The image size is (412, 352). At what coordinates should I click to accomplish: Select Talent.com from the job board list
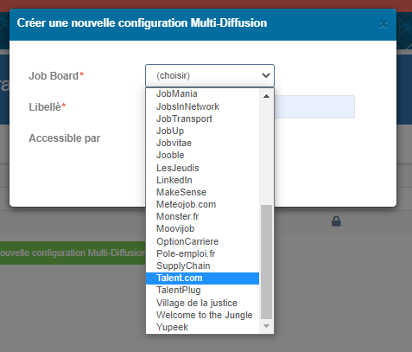202,278
